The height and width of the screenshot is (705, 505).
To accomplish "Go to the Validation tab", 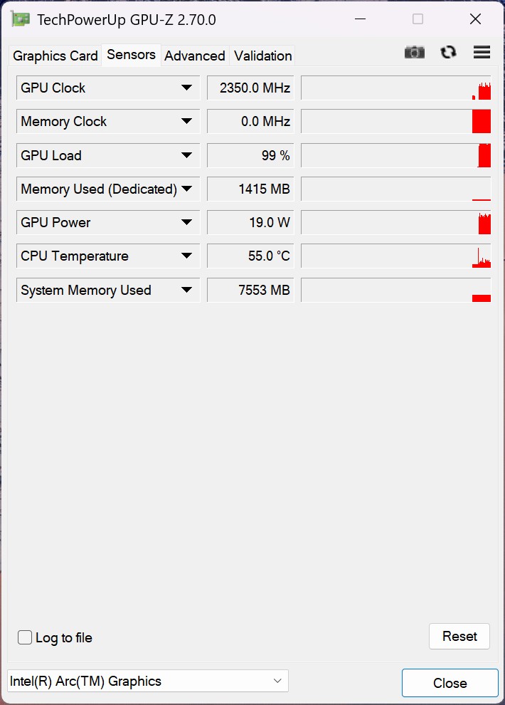I will pos(263,56).
